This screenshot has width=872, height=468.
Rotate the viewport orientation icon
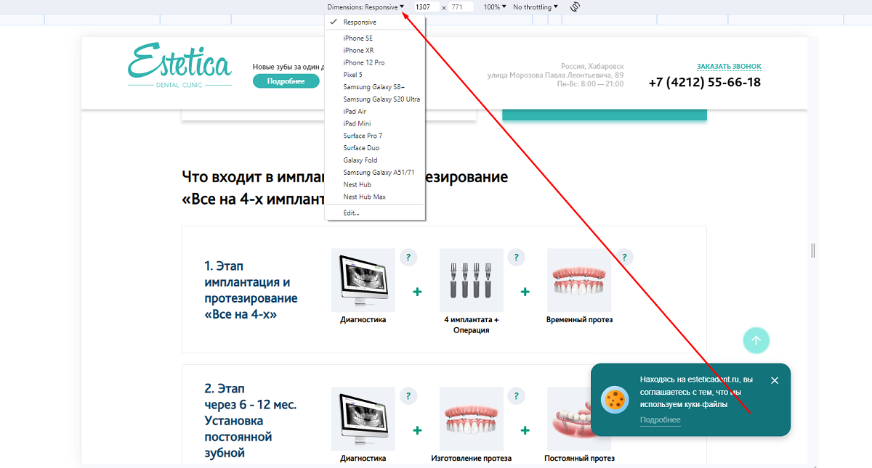tap(574, 7)
